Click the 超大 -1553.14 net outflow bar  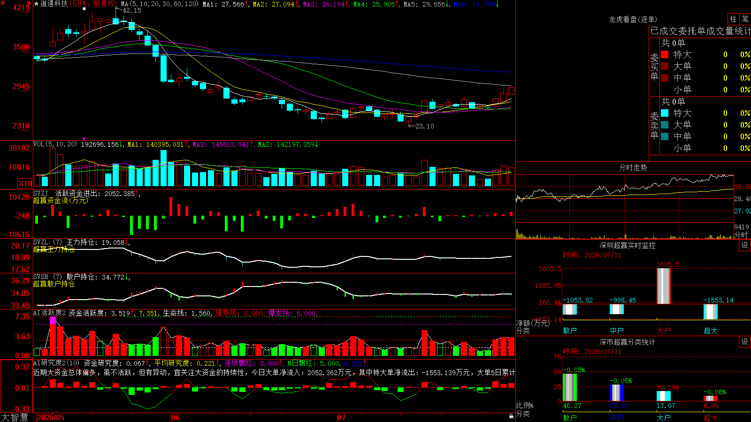click(711, 311)
